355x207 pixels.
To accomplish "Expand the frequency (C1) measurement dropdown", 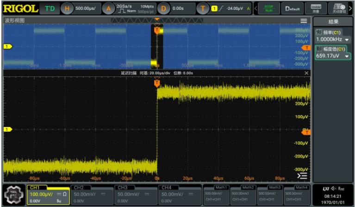I will point(347,40).
